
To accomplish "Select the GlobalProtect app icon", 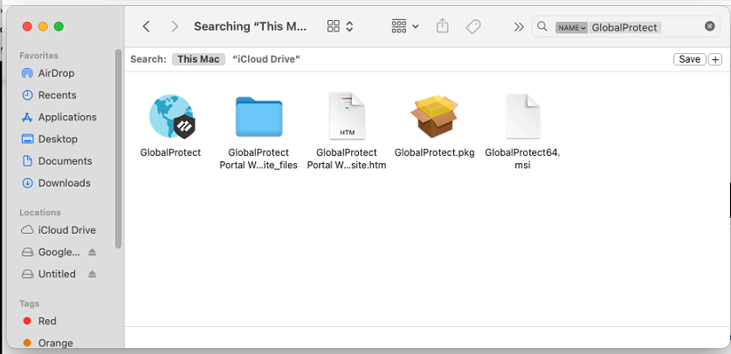I will (171, 116).
